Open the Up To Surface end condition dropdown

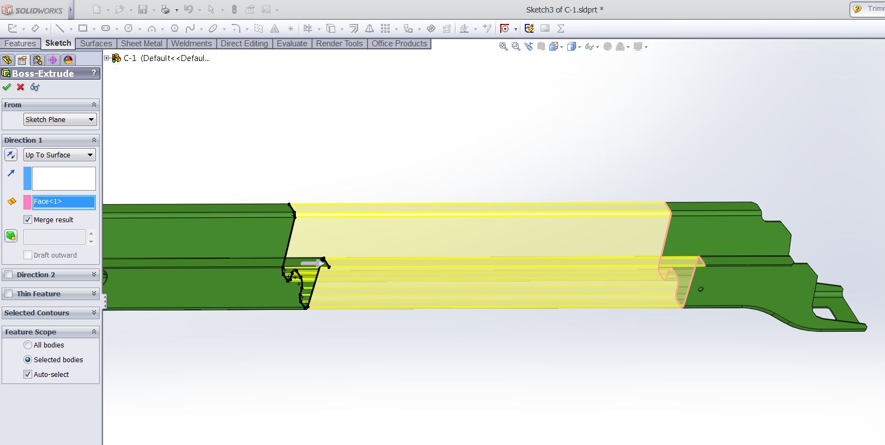tap(59, 155)
